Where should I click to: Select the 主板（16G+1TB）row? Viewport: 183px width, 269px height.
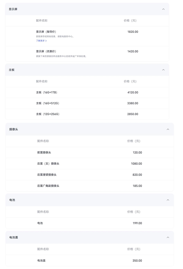coord(91,92)
